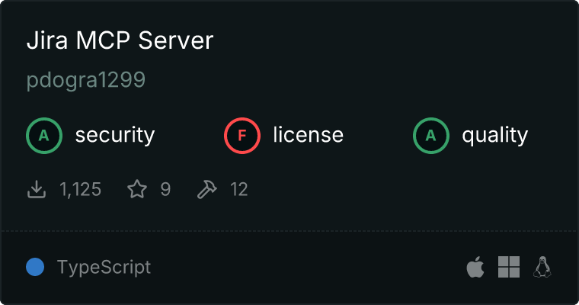Click the 12 tools count
579x305 pixels.
pyautogui.click(x=238, y=189)
